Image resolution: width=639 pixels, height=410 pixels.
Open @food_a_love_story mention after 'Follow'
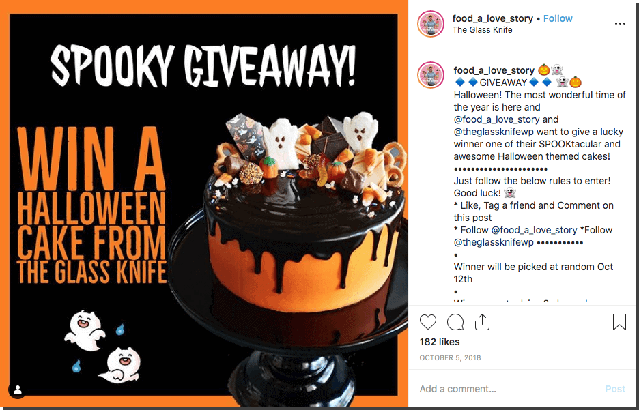click(x=534, y=230)
